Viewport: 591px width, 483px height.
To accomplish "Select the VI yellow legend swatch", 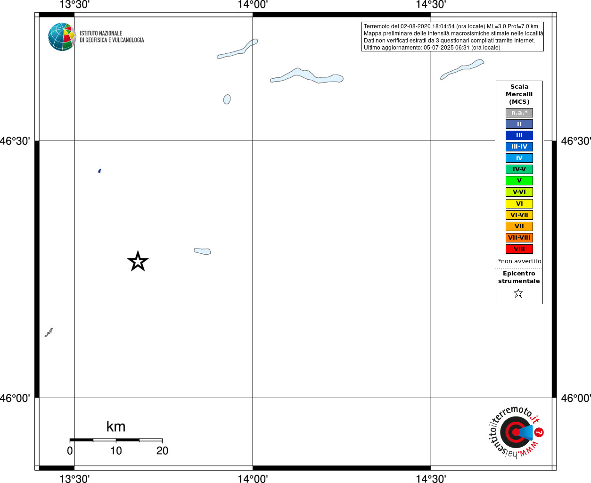I will pyautogui.click(x=519, y=204).
